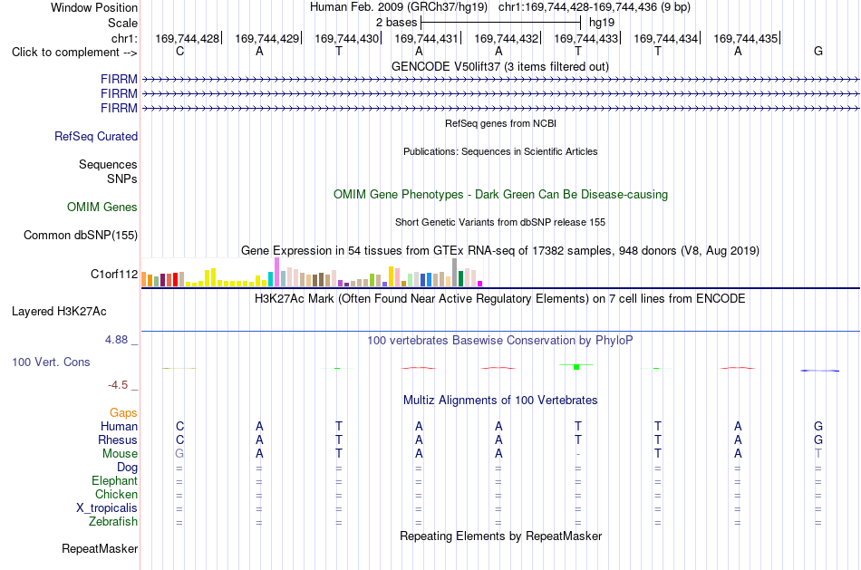Click the Mouse row mismatched T base
The height and width of the screenshot is (570, 861).
pos(818,454)
